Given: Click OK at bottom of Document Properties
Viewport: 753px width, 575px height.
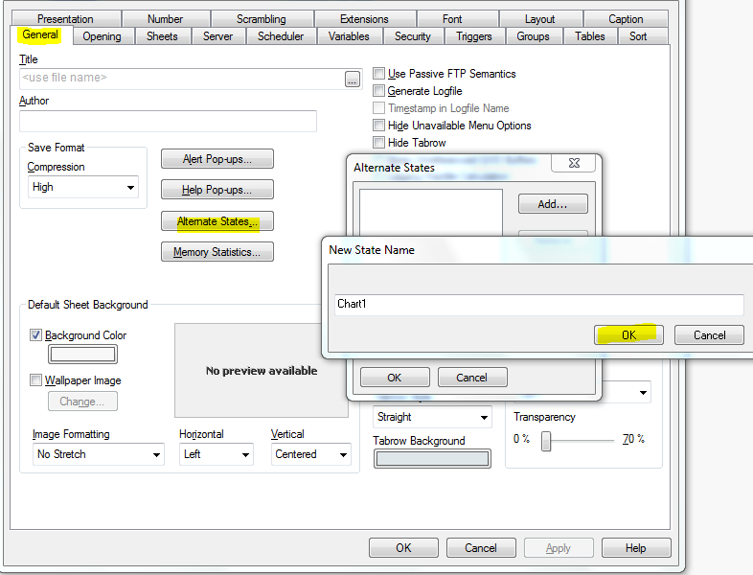Looking at the screenshot, I should click(x=403, y=548).
